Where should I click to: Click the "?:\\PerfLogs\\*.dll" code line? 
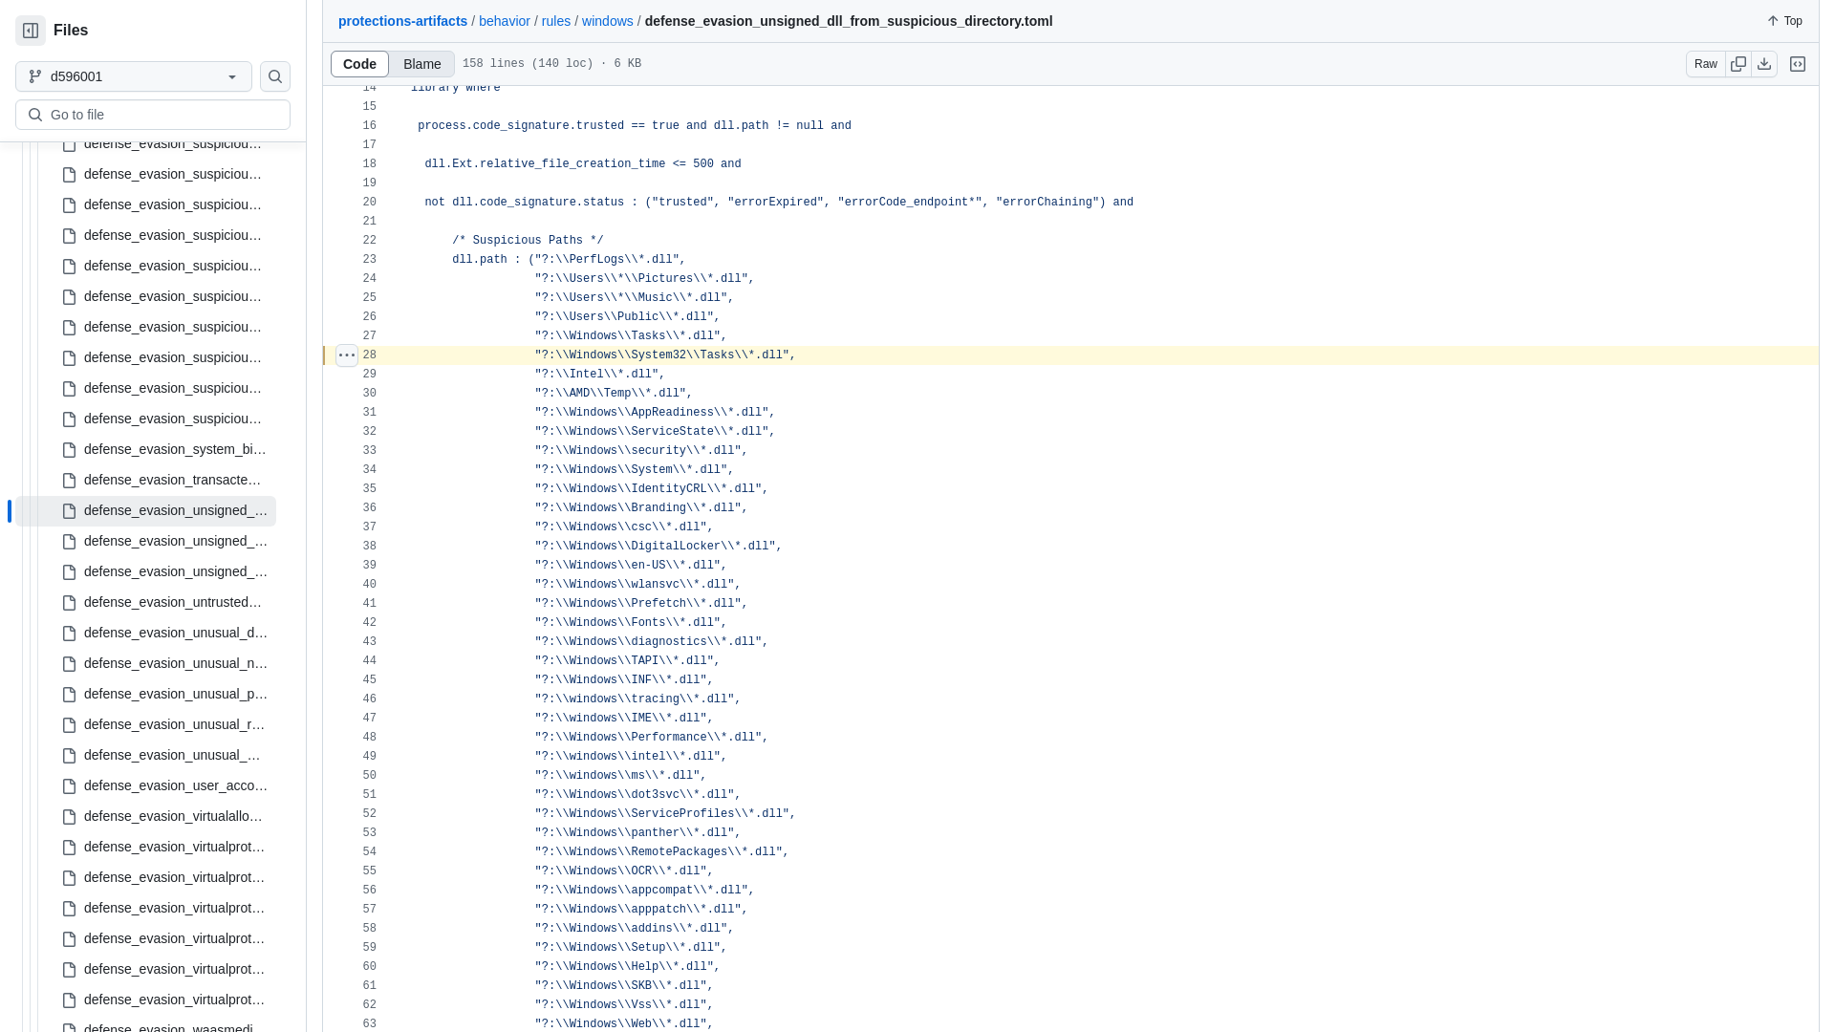point(569,260)
